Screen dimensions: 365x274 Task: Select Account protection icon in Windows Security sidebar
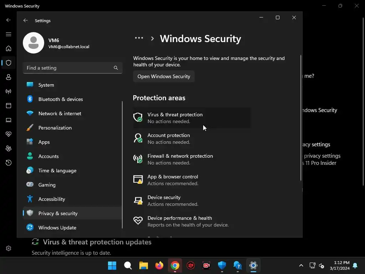click(9, 77)
